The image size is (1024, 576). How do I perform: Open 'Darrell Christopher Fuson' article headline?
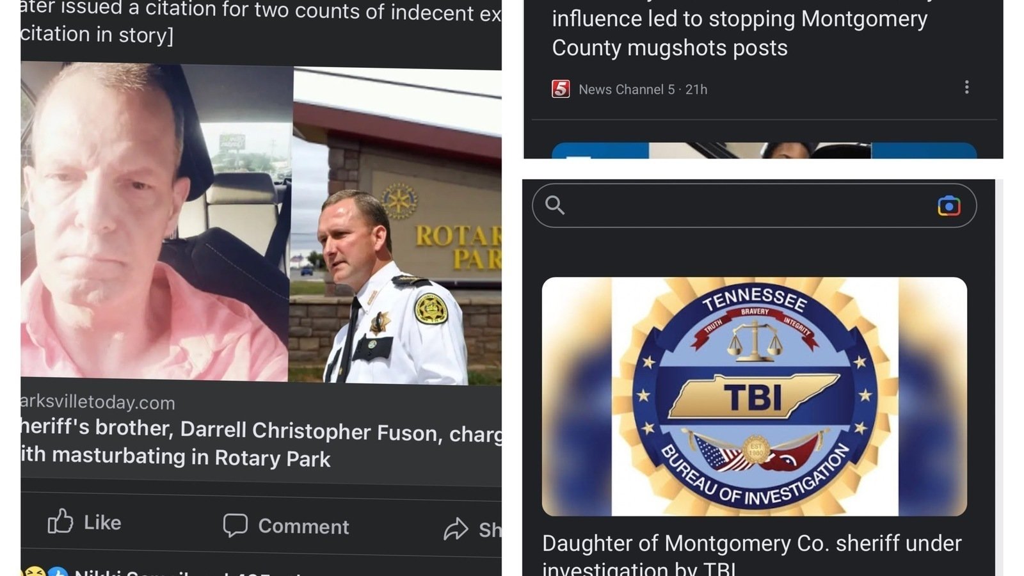pos(261,443)
